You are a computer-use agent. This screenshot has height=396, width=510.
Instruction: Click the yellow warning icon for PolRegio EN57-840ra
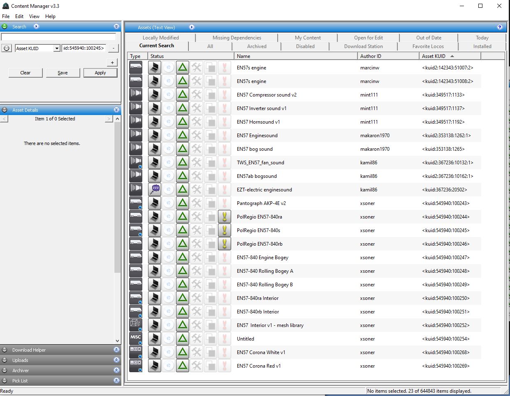(225, 216)
